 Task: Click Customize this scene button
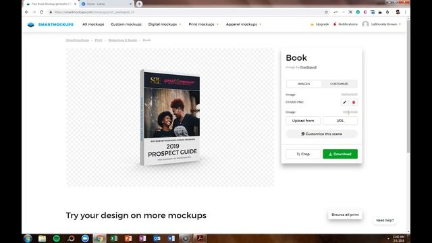pyautogui.click(x=321, y=134)
